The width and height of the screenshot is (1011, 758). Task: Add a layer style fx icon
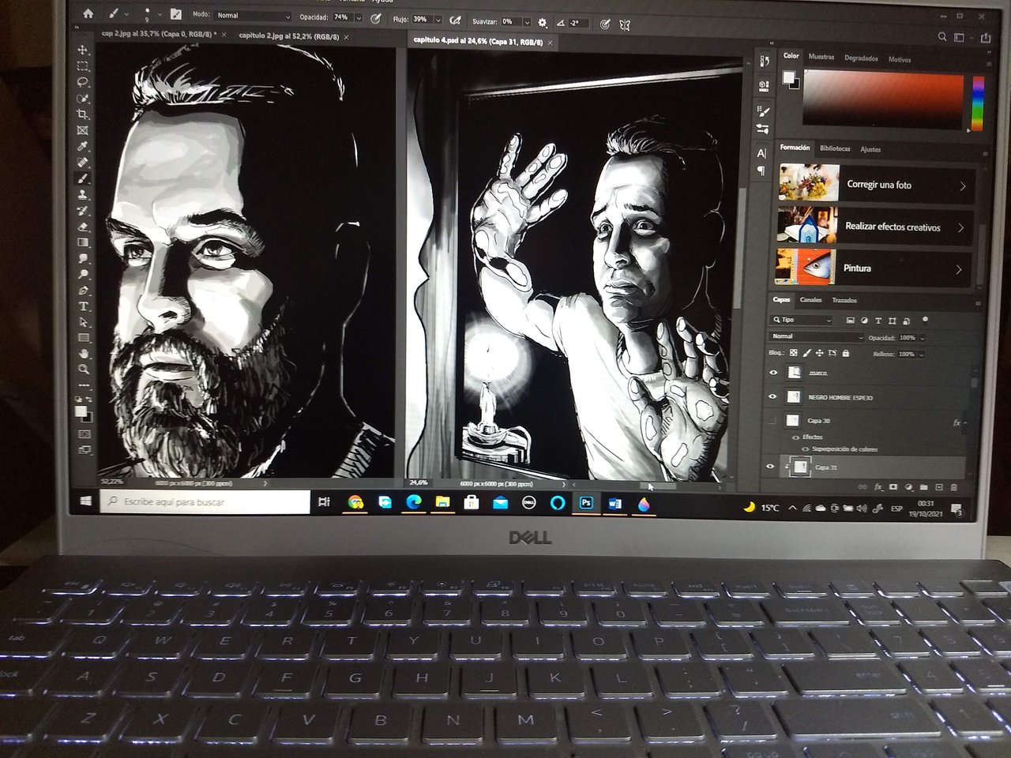pos(878,487)
